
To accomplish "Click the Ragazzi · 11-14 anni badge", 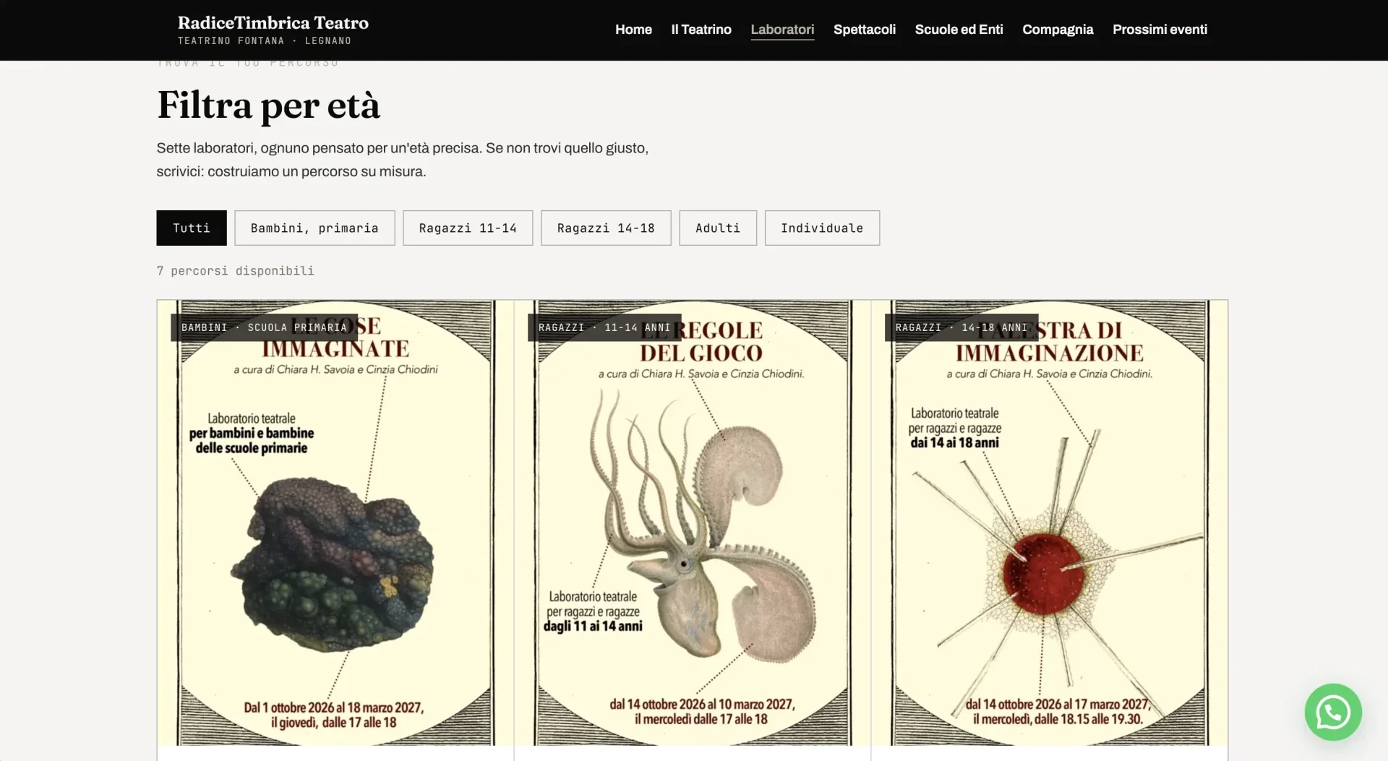I will (604, 327).
